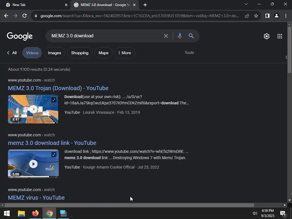Screen dimensions: 292x219
Task: Open File Explorer from the taskbar
Action: click(x=21, y=213)
